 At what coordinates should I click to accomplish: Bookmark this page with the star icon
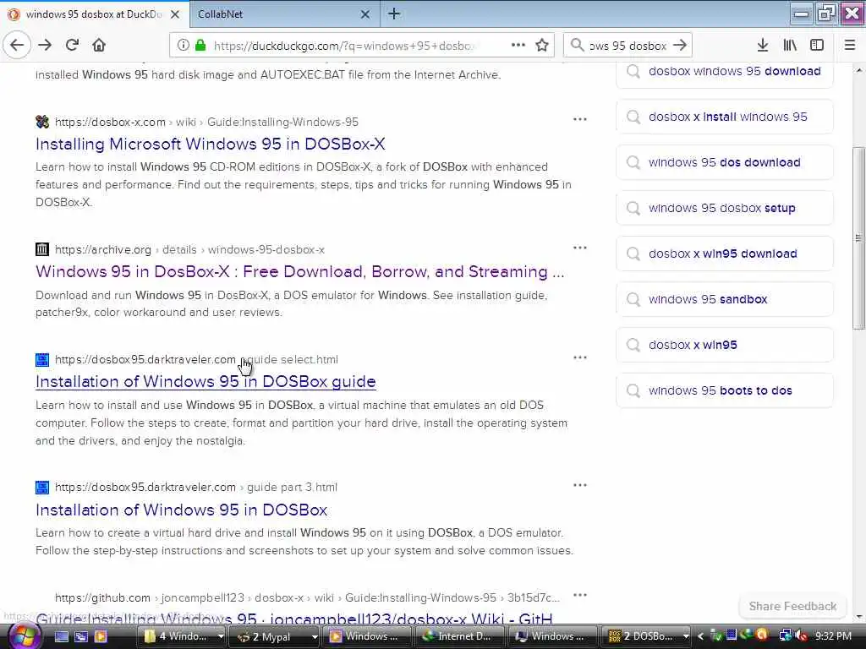pyautogui.click(x=542, y=46)
